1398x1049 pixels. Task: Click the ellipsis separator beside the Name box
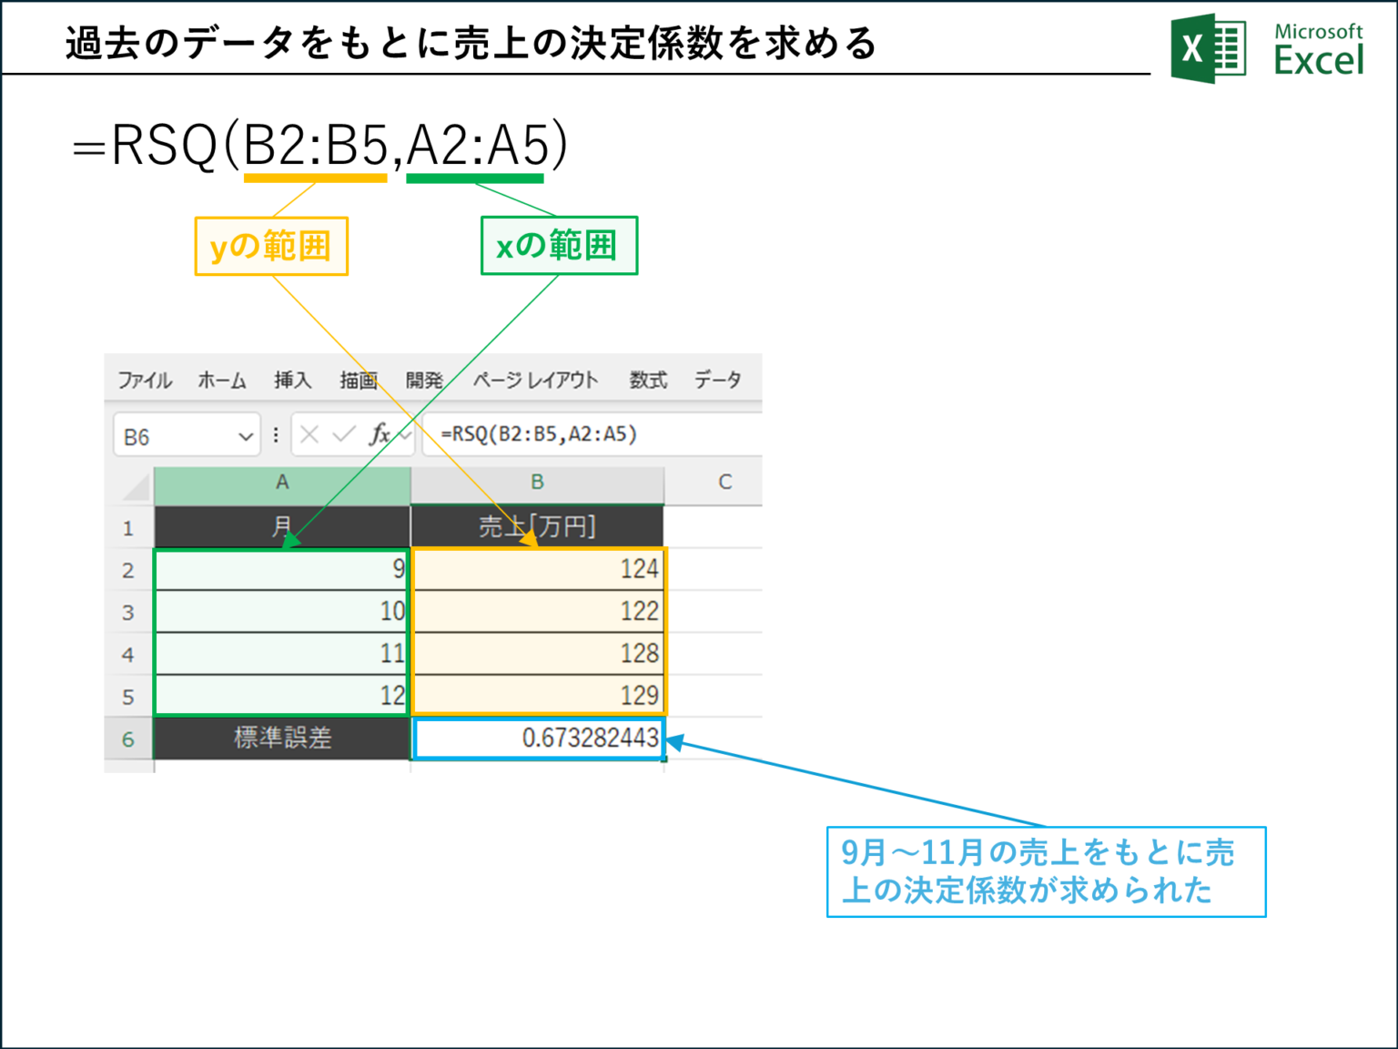point(276,434)
